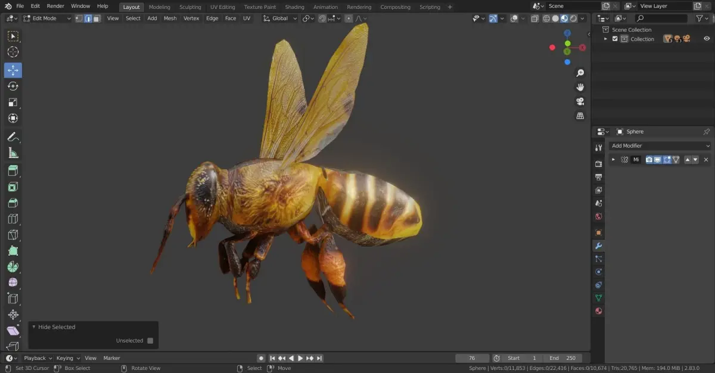Open the Mesh menu in the header
This screenshot has height=373, width=715.
click(x=170, y=18)
